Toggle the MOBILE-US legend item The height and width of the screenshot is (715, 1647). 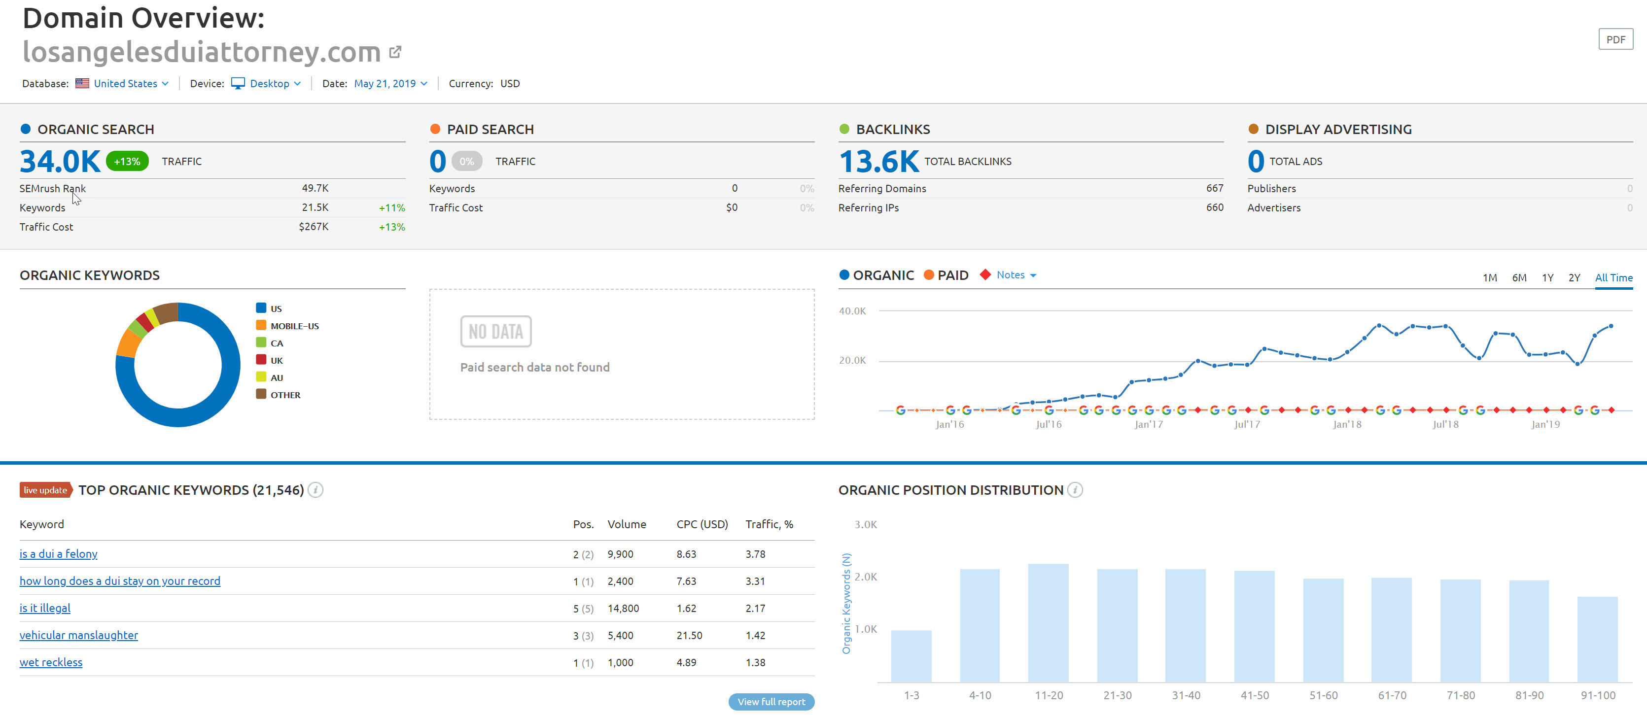click(x=293, y=326)
